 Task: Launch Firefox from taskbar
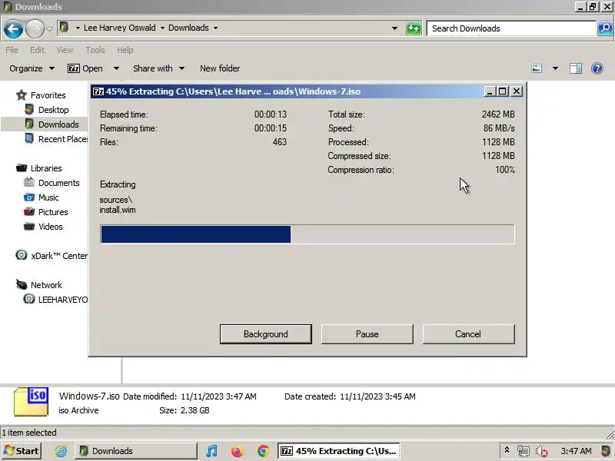[x=238, y=451]
